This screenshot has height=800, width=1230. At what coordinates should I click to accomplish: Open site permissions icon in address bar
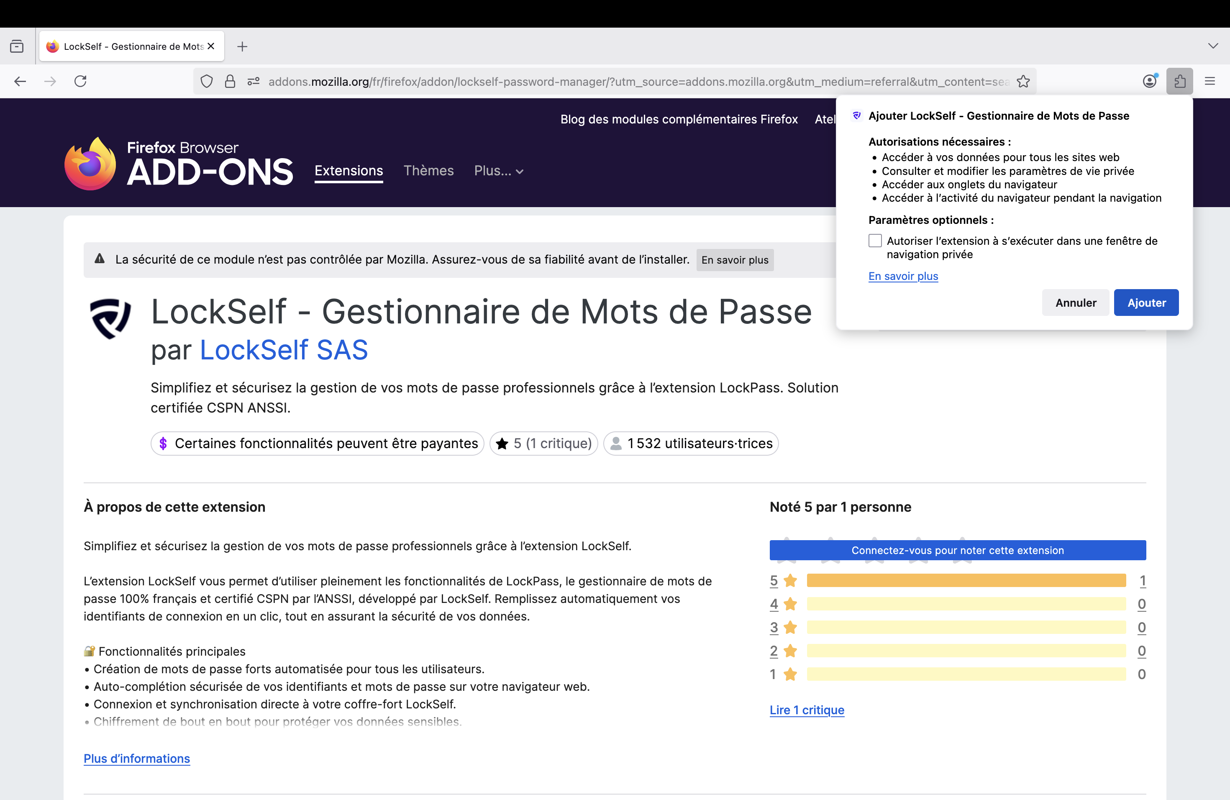(253, 82)
